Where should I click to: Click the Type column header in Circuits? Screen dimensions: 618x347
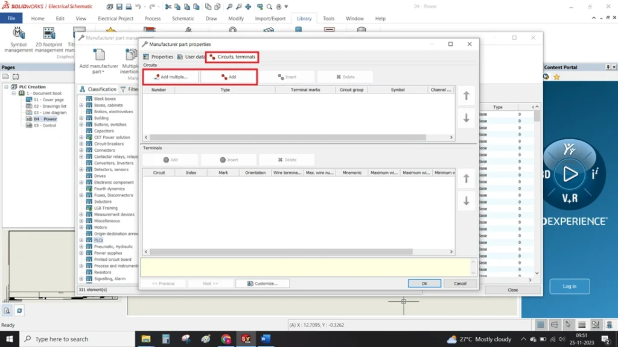click(225, 90)
